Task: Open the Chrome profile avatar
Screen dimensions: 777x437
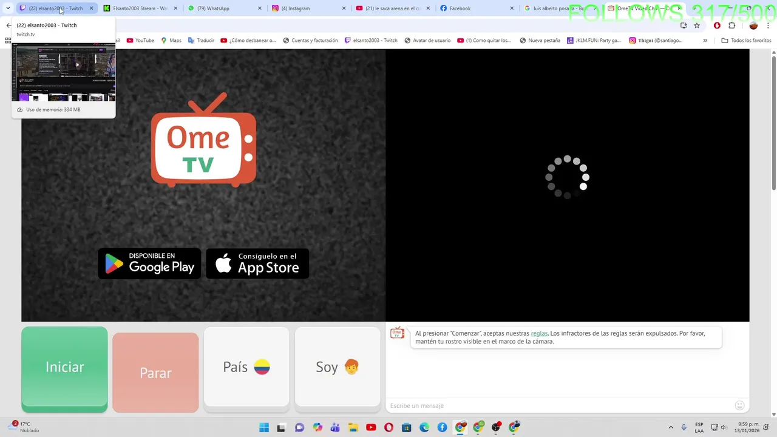Action: 753,25
